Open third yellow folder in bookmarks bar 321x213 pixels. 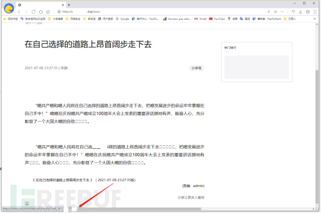pos(89,19)
